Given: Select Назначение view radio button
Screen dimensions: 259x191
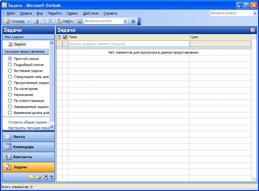Looking at the screenshot, I should click(10, 95).
